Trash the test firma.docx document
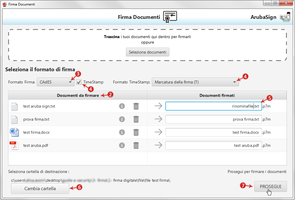295x200 pixels. point(136,132)
